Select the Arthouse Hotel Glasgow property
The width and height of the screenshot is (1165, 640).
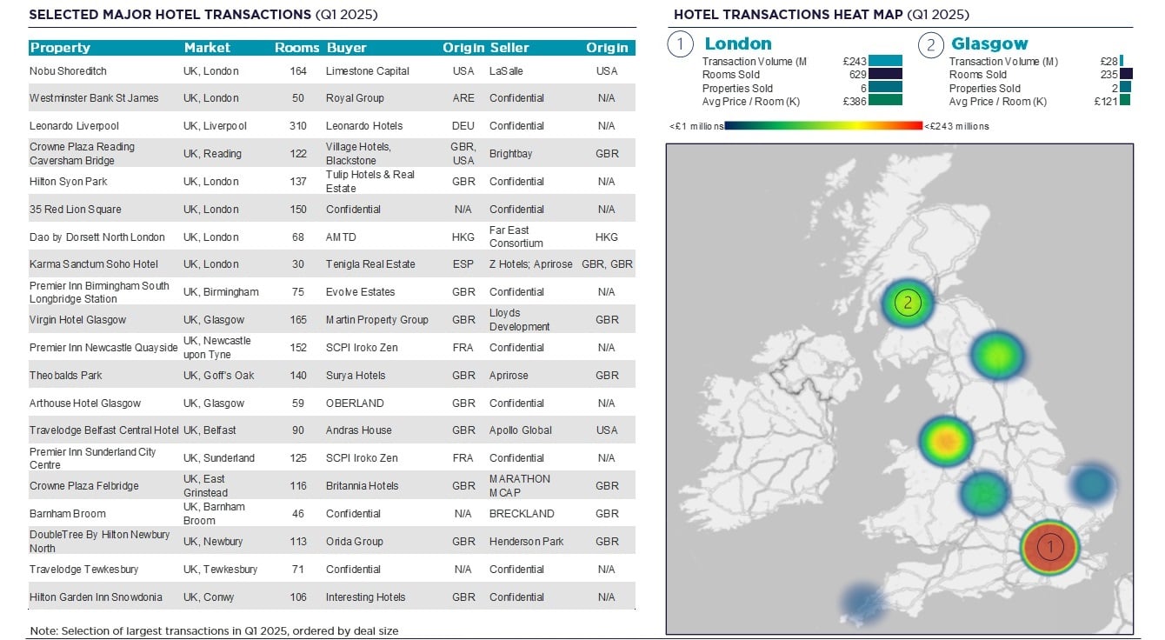(85, 403)
